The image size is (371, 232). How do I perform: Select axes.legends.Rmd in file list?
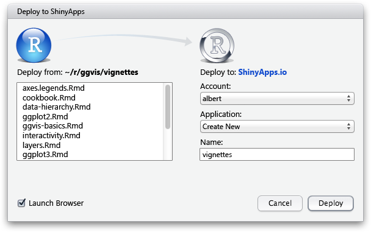[54, 88]
